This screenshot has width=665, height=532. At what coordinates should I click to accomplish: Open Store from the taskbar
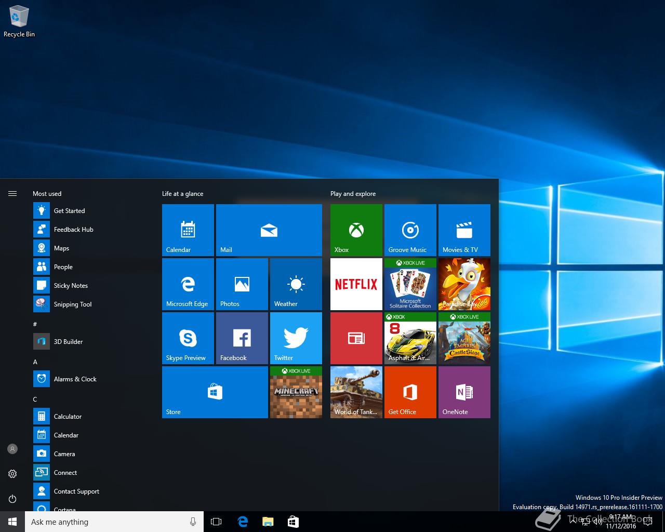click(293, 522)
